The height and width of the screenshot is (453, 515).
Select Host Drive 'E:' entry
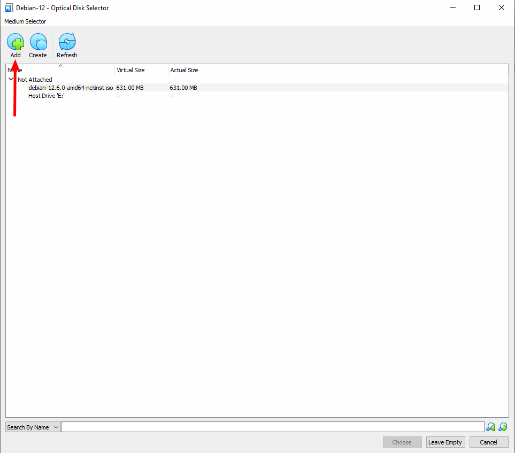47,96
